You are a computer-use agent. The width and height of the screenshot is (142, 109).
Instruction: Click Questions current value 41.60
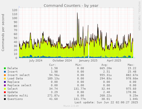click(53, 99)
